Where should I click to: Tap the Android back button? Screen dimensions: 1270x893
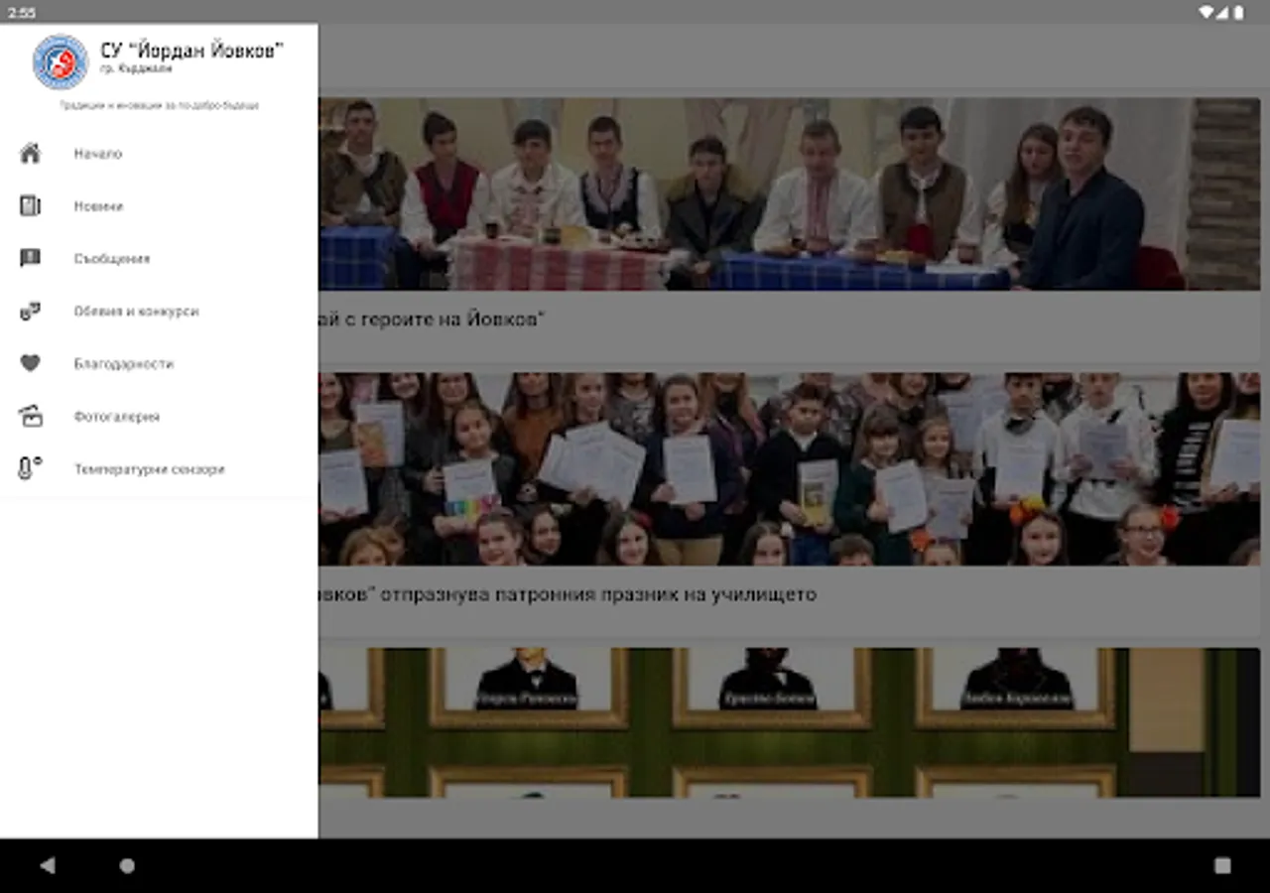point(47,865)
